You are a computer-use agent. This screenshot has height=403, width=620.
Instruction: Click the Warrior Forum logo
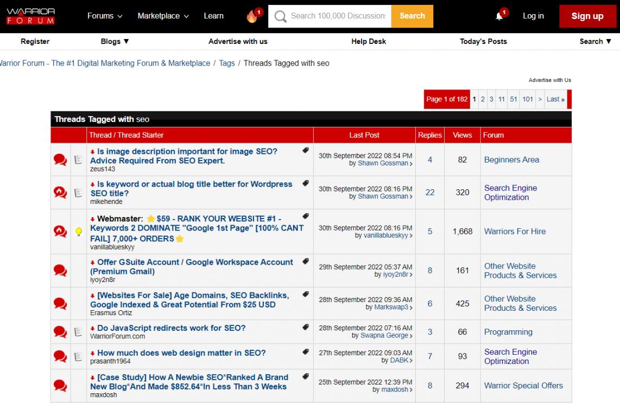tap(31, 16)
